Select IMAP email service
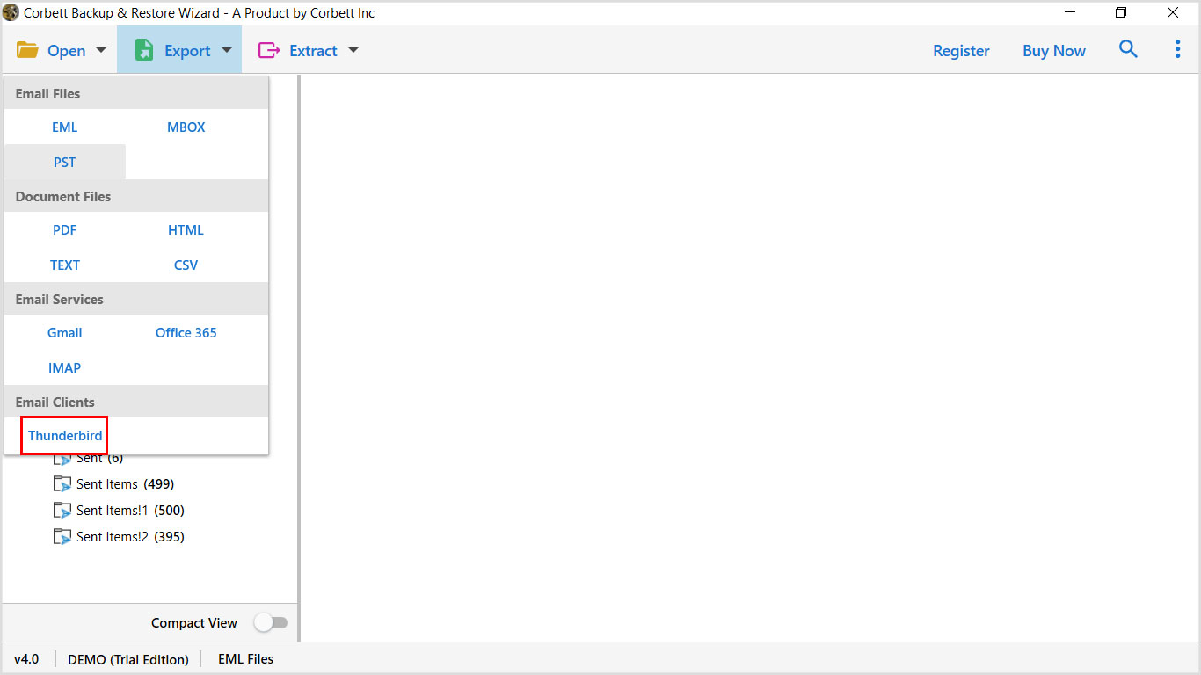Viewport: 1201px width, 675px height. (65, 368)
